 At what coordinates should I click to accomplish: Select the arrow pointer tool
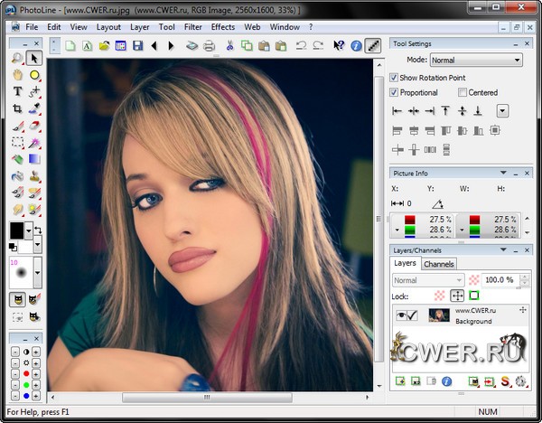[34, 59]
